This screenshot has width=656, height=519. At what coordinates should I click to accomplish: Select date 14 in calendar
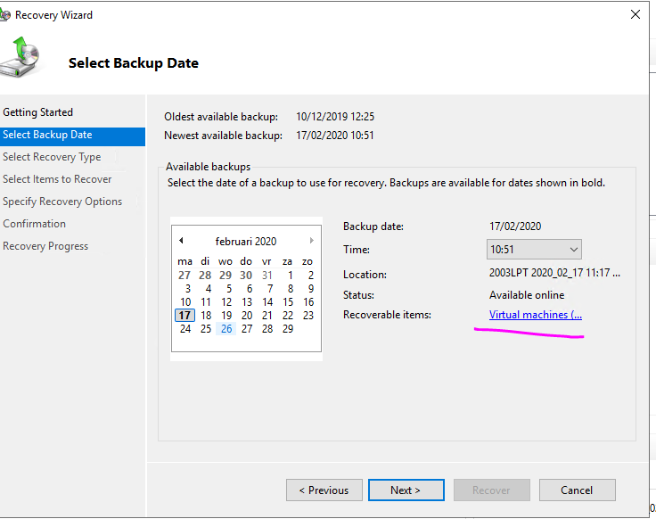click(x=267, y=301)
